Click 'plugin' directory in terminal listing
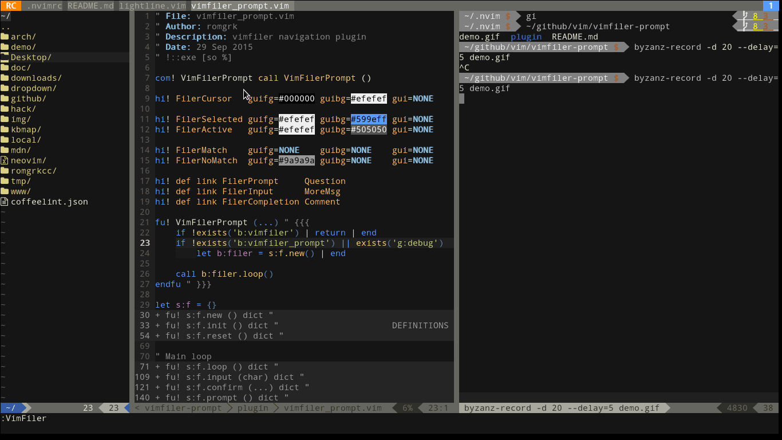782x440 pixels. [x=526, y=37]
